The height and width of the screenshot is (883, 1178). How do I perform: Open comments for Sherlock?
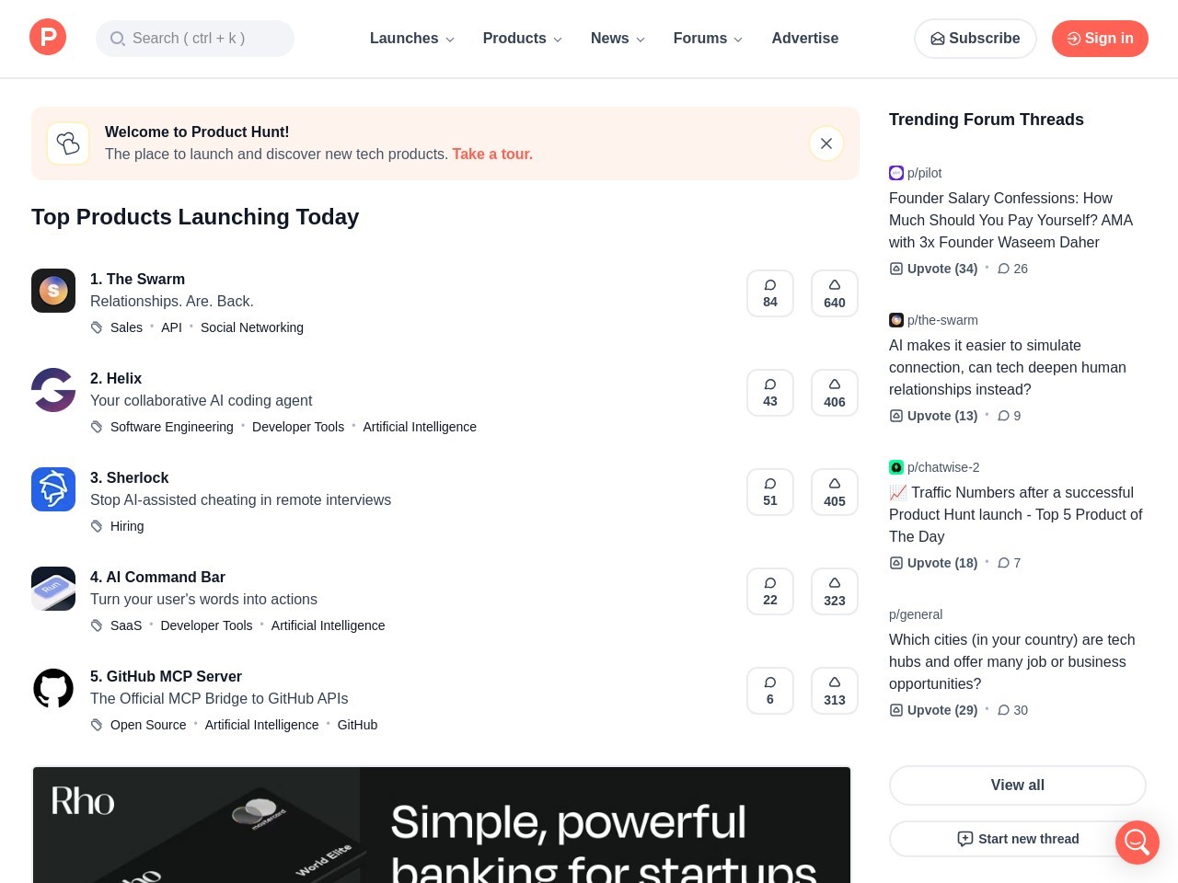(769, 491)
